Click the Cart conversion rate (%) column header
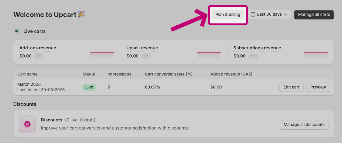The height and width of the screenshot is (143, 342). 169,74
